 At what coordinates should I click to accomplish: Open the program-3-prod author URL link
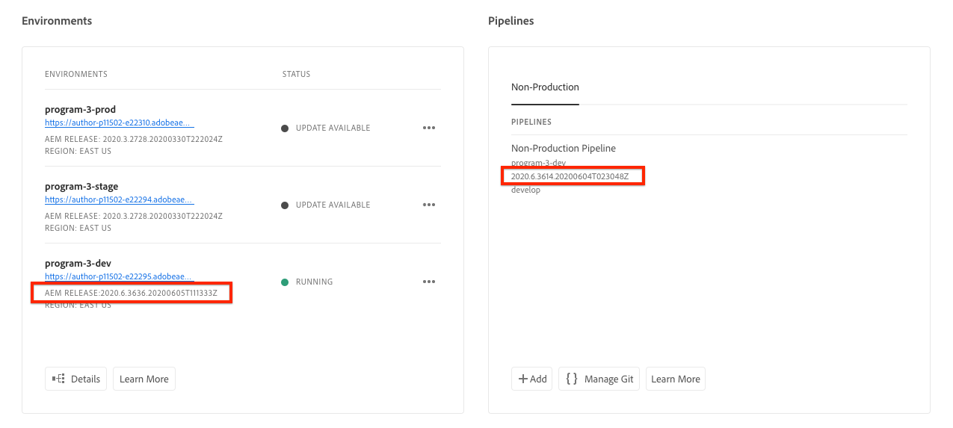[119, 122]
